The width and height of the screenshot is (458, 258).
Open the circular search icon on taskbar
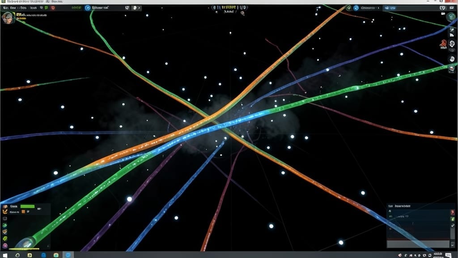point(17,255)
